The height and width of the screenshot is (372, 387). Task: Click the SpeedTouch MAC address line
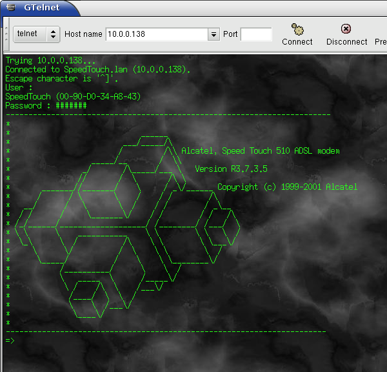pyautogui.click(x=73, y=97)
